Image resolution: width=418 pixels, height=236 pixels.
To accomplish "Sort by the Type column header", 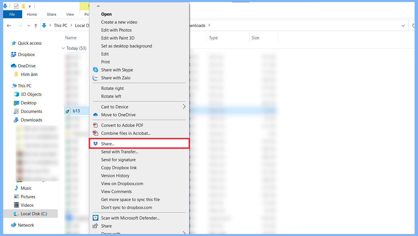I will pos(213,38).
